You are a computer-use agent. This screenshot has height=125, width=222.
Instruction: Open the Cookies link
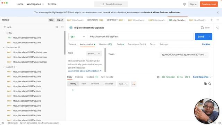click(x=206, y=44)
